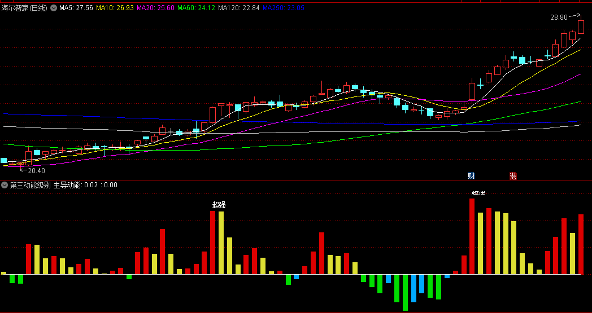Select the MA5: 27.56 label
Image resolution: width=592 pixels, height=313 pixels.
point(76,8)
